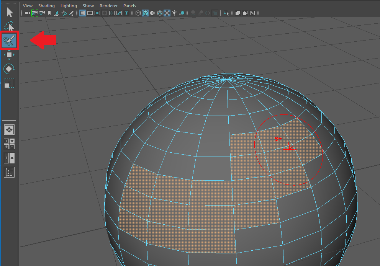Choose the two-pane side-by-side layout
Screen dimensions: 380x266
(x=9, y=158)
